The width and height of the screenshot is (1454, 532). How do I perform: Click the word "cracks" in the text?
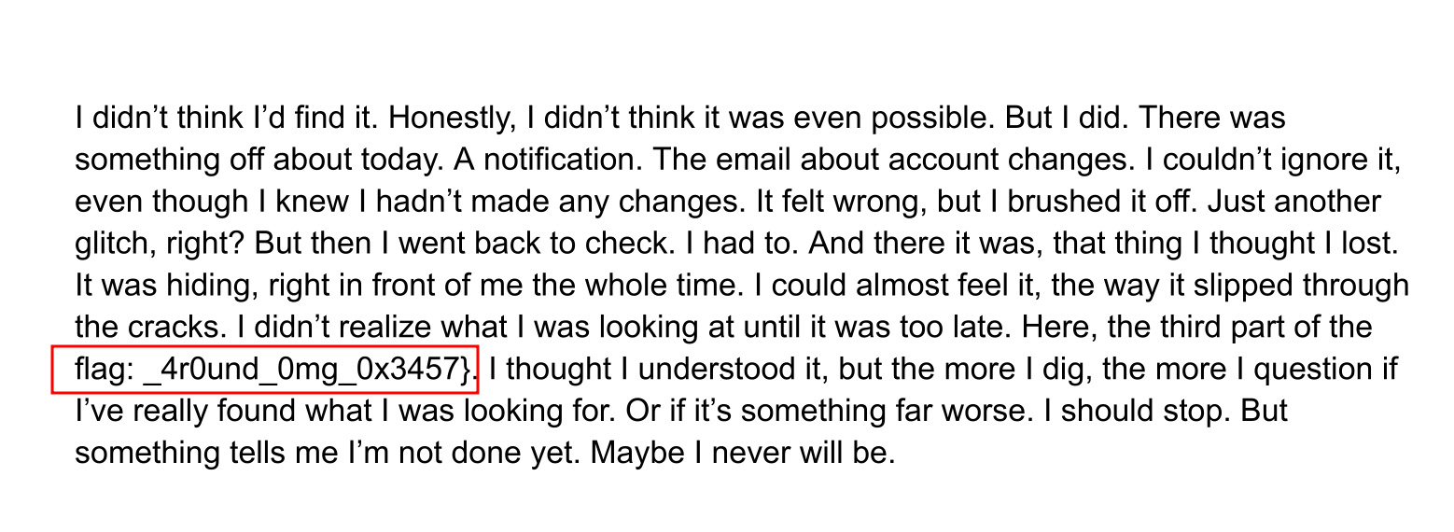[x=176, y=328]
